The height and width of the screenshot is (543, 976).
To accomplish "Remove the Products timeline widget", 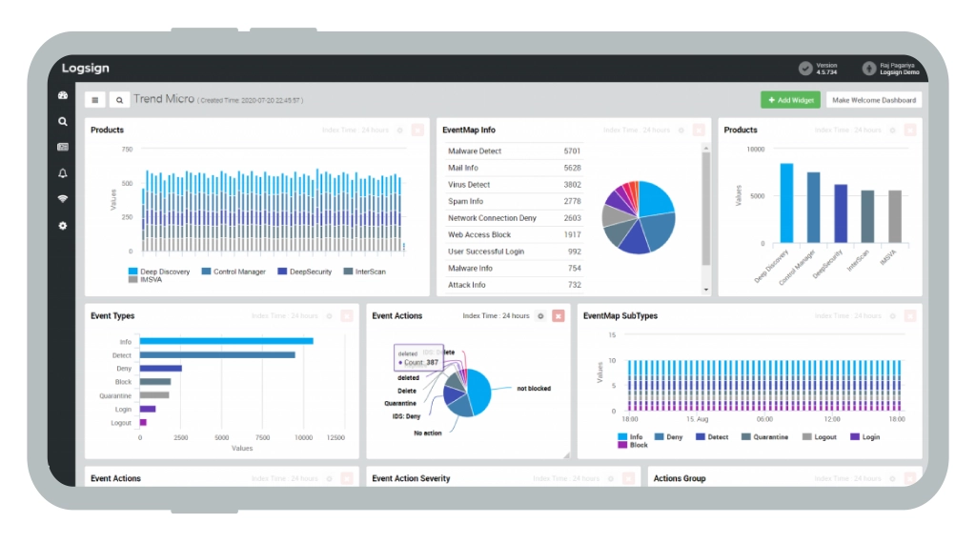I will click(417, 130).
